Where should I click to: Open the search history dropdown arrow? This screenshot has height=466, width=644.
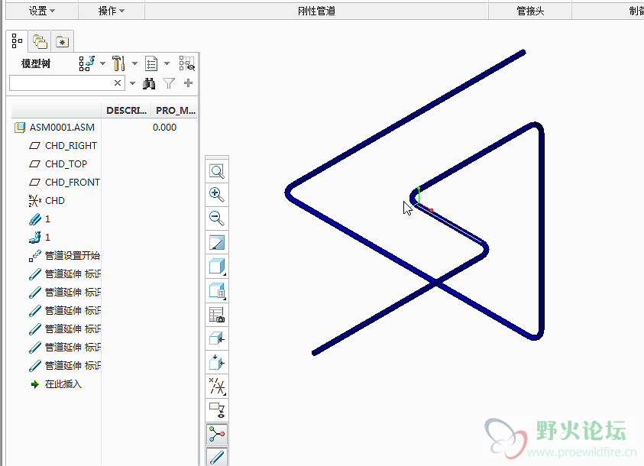[132, 83]
